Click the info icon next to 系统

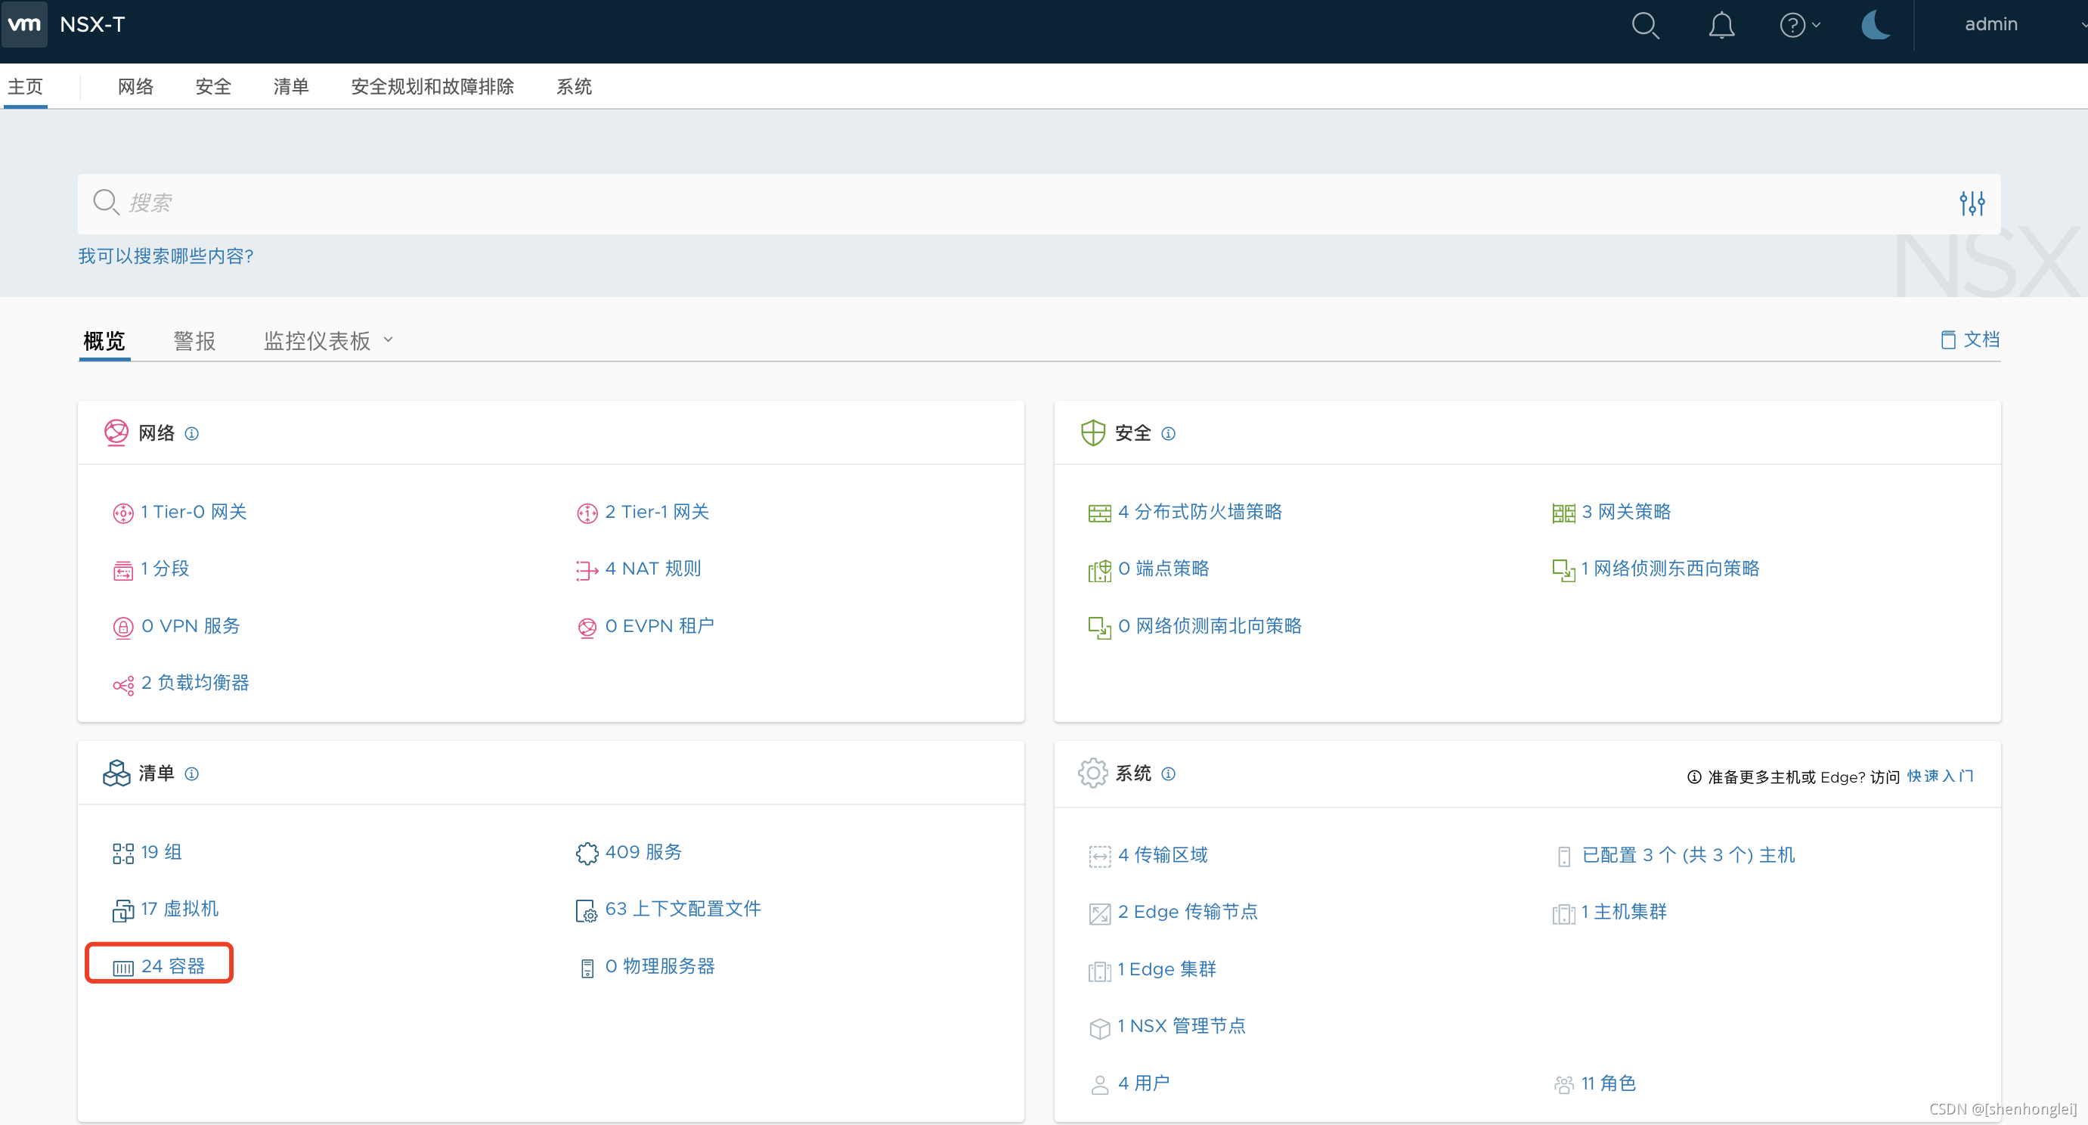(1169, 773)
